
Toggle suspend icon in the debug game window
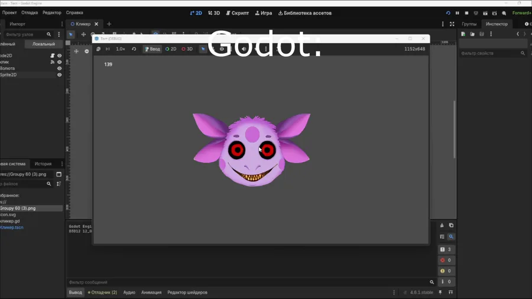[x=98, y=49]
